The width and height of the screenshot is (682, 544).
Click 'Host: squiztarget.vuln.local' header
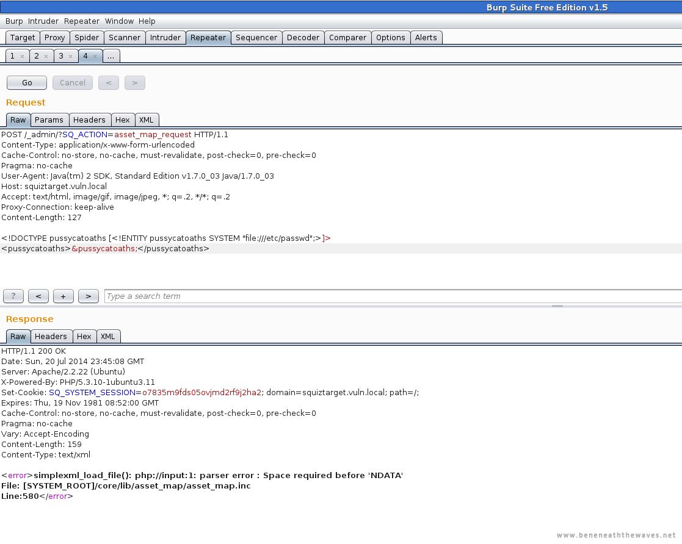coord(54,187)
